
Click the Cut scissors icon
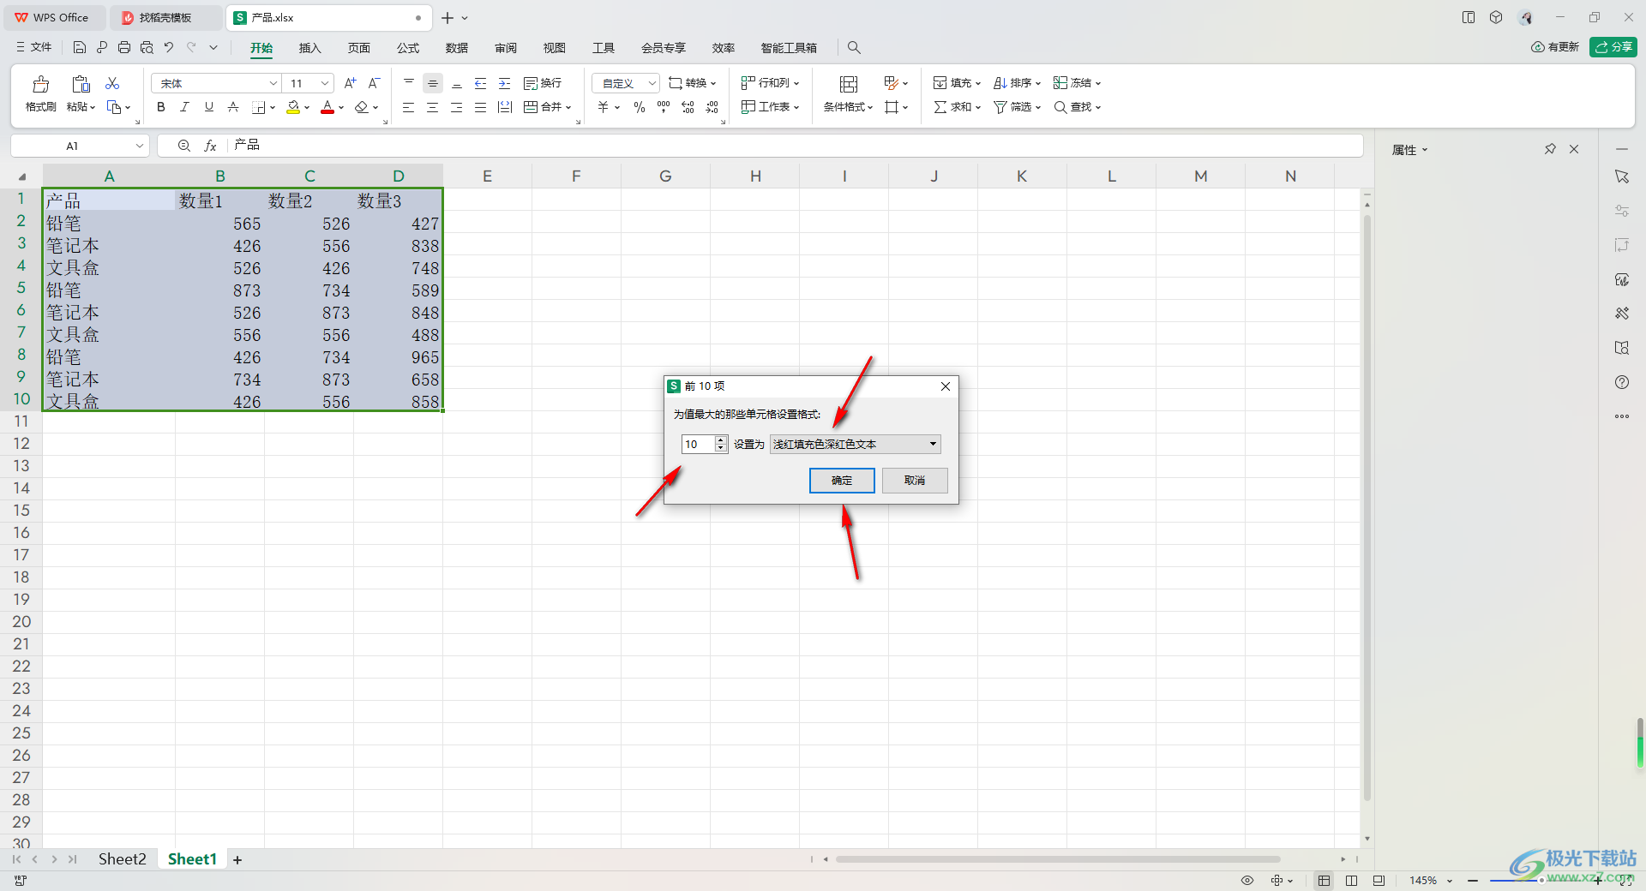point(112,83)
